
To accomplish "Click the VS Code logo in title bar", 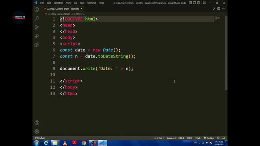I will tap(36, 3).
